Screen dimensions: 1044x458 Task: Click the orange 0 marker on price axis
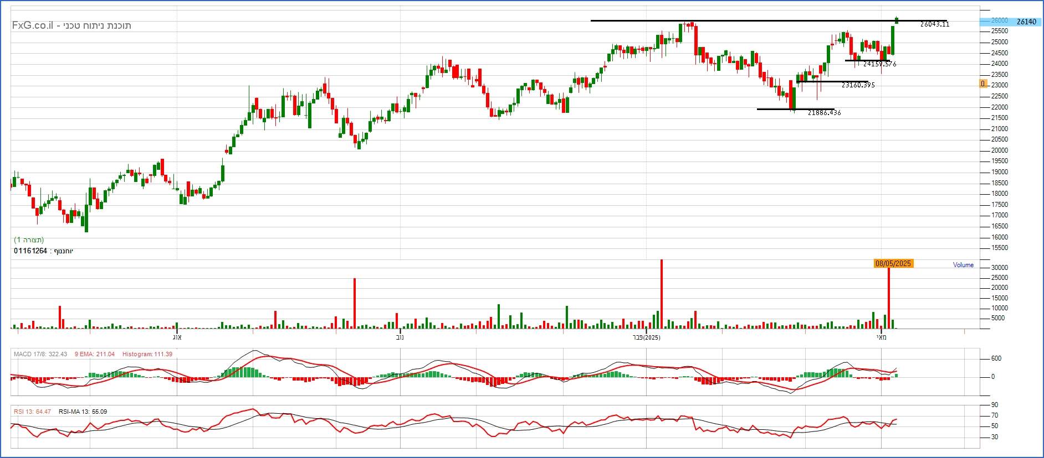983,84
